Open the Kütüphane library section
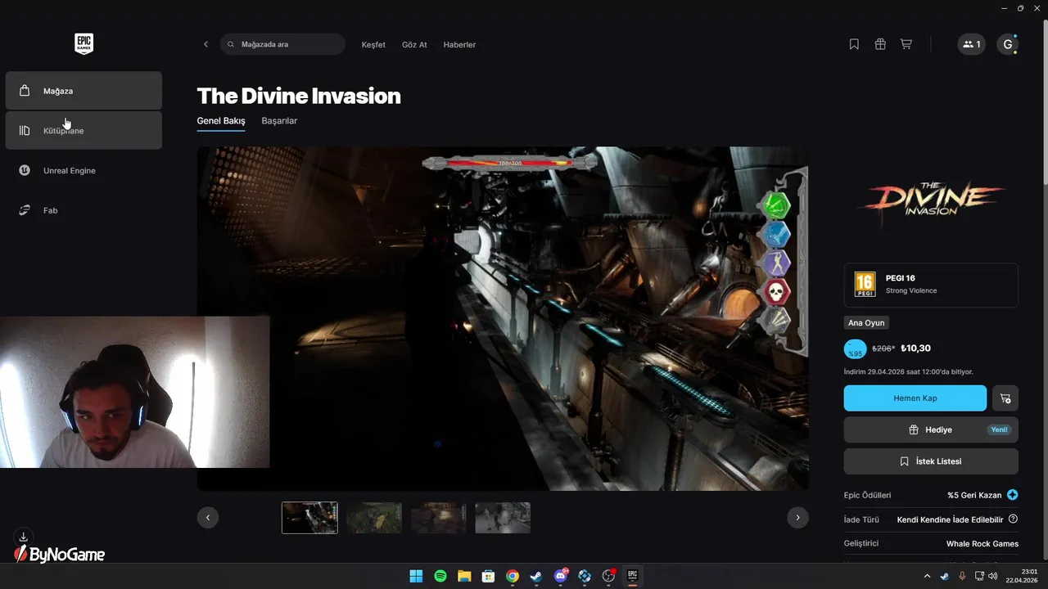 point(84,131)
